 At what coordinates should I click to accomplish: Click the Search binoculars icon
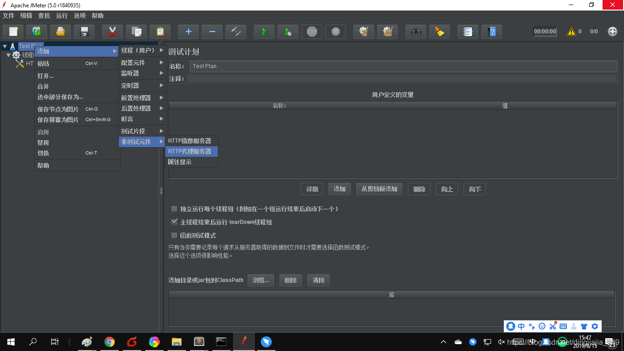click(x=416, y=32)
